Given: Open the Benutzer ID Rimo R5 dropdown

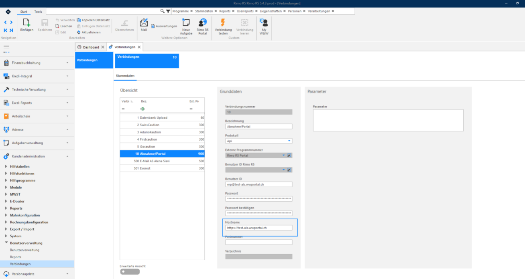Looking at the screenshot, I should [283, 170].
